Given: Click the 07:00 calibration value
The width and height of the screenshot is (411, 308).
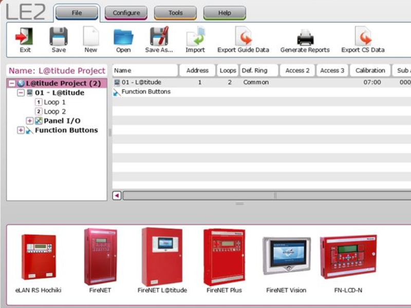Looking at the screenshot, I should tap(372, 82).
